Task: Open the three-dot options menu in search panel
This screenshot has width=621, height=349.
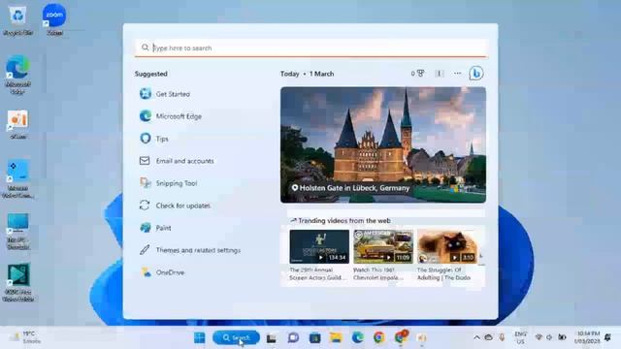Action: click(x=457, y=74)
